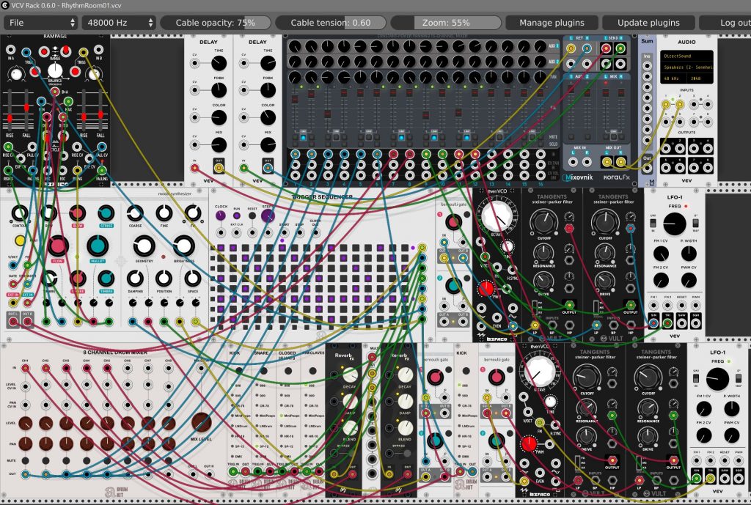Click the FREQ knob on the lower LFO-1
The image size is (751, 505).
point(717,379)
